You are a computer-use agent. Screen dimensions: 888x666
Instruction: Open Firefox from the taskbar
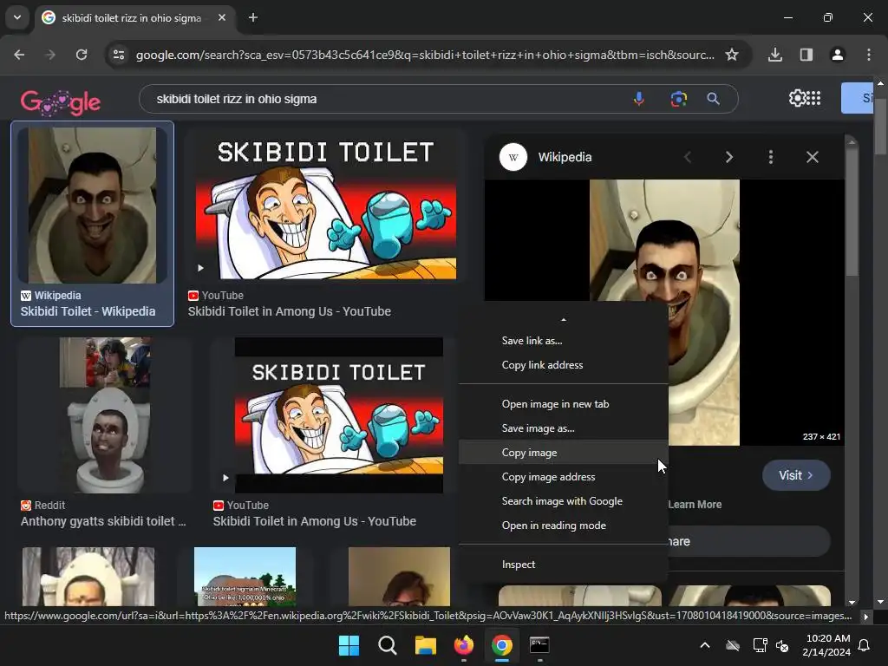point(463,645)
